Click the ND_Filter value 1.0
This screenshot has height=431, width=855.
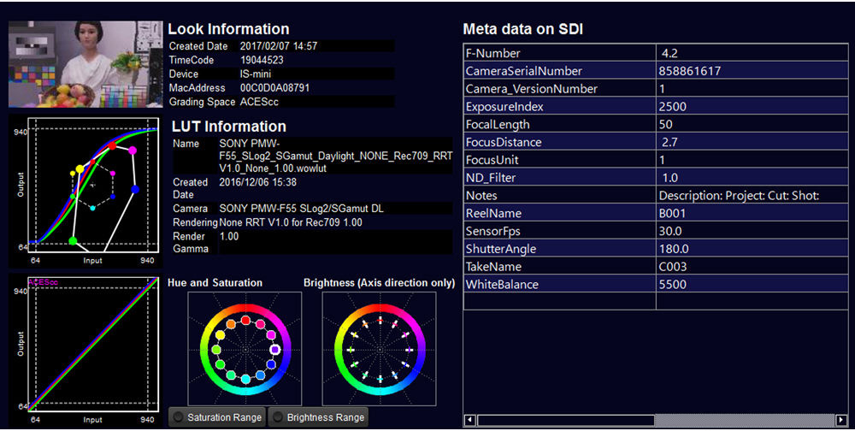669,178
